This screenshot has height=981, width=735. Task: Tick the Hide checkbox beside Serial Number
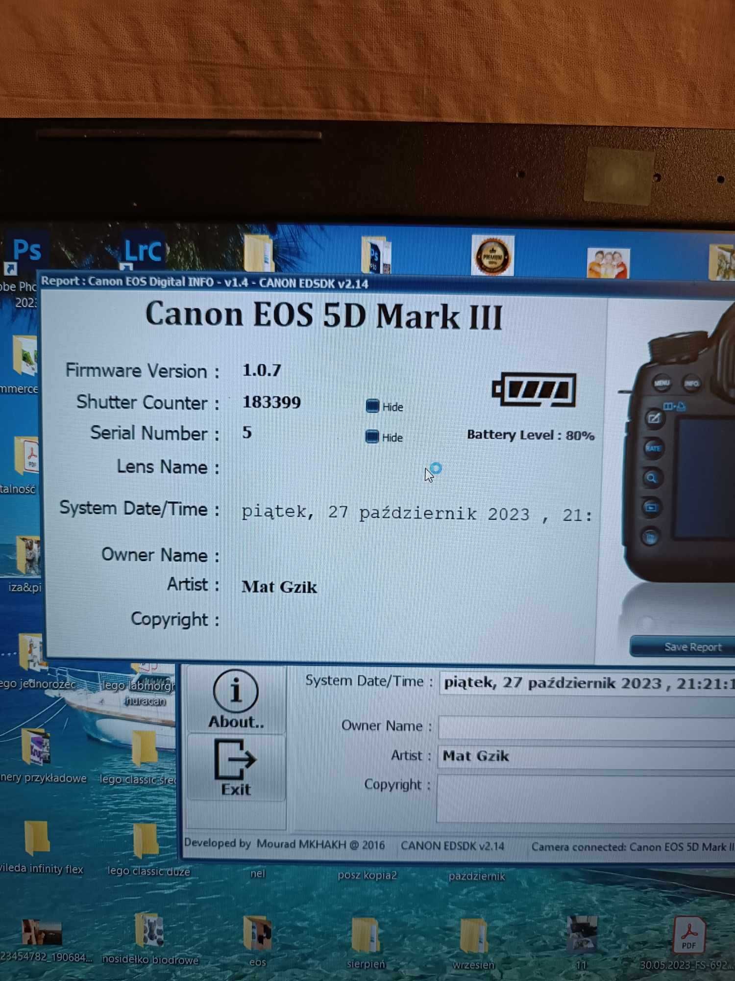pos(372,437)
